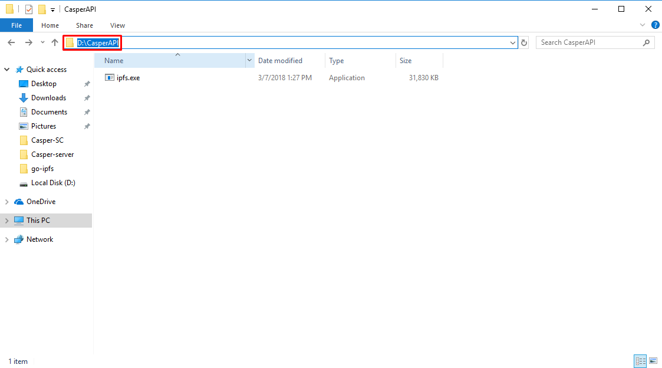Open Documents in Quick access
The height and width of the screenshot is (368, 662).
(49, 112)
